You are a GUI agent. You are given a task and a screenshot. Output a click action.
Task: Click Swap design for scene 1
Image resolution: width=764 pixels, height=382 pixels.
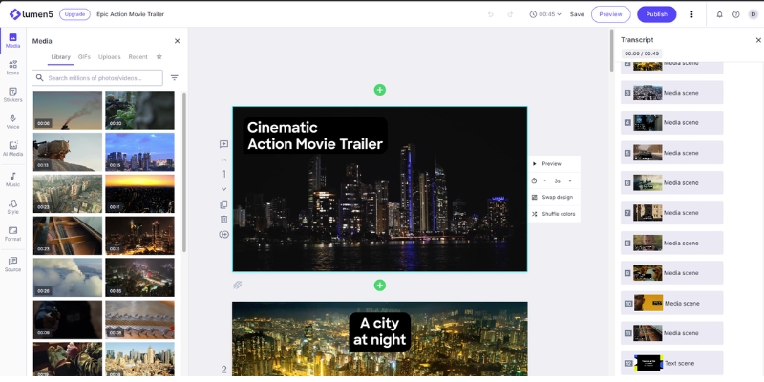(x=554, y=198)
